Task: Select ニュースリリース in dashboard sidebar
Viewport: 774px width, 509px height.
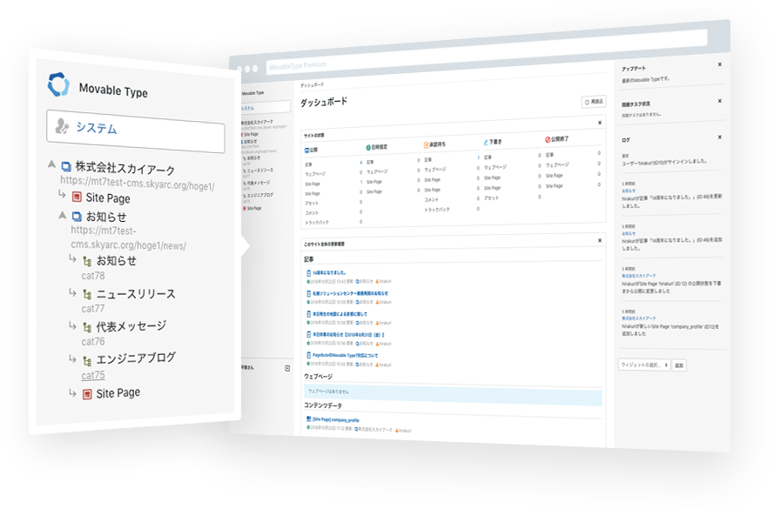Action: click(259, 171)
